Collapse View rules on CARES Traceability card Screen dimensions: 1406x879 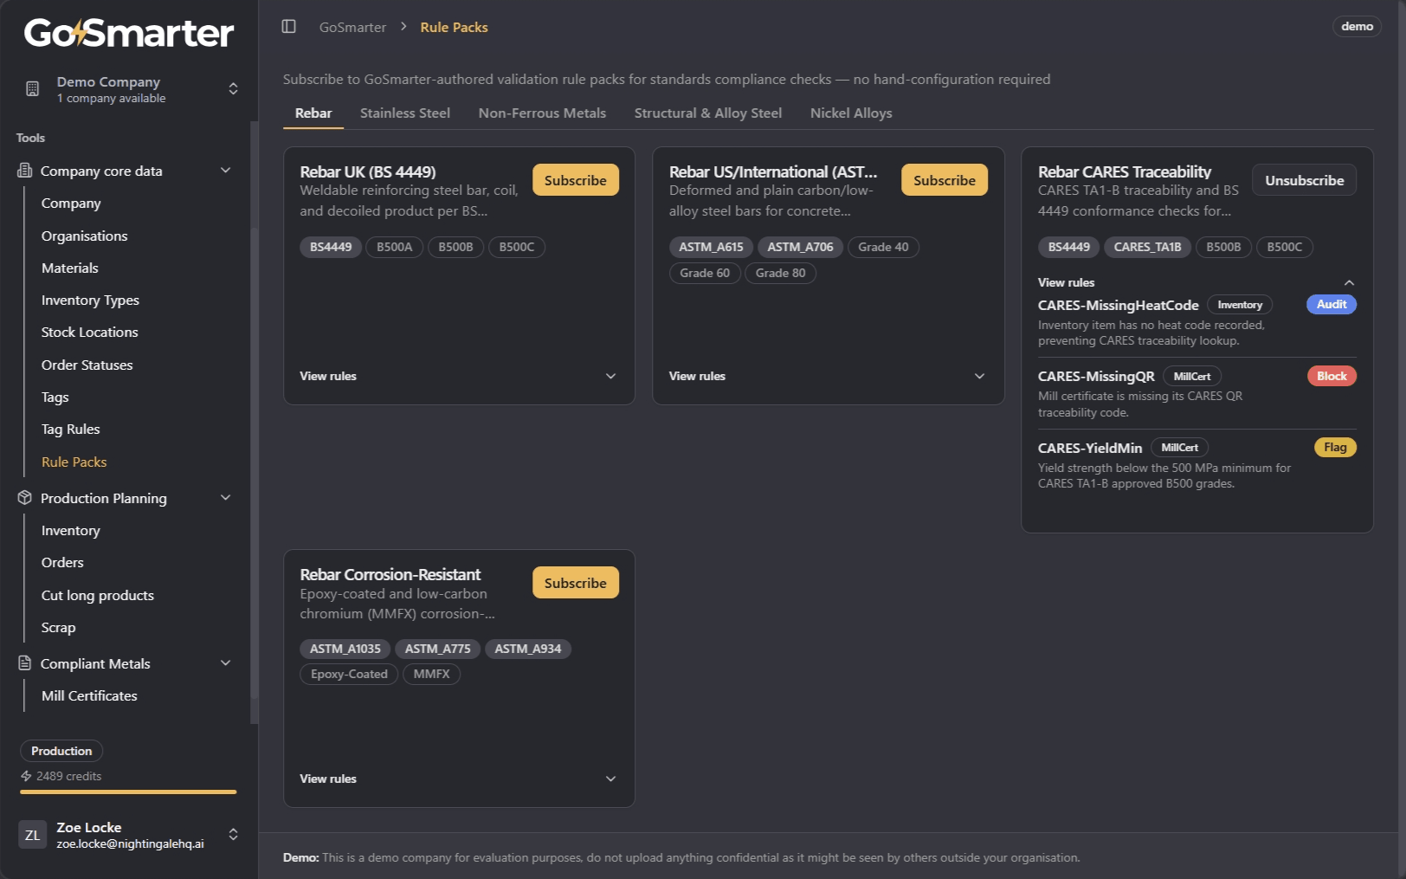[x=1196, y=282]
